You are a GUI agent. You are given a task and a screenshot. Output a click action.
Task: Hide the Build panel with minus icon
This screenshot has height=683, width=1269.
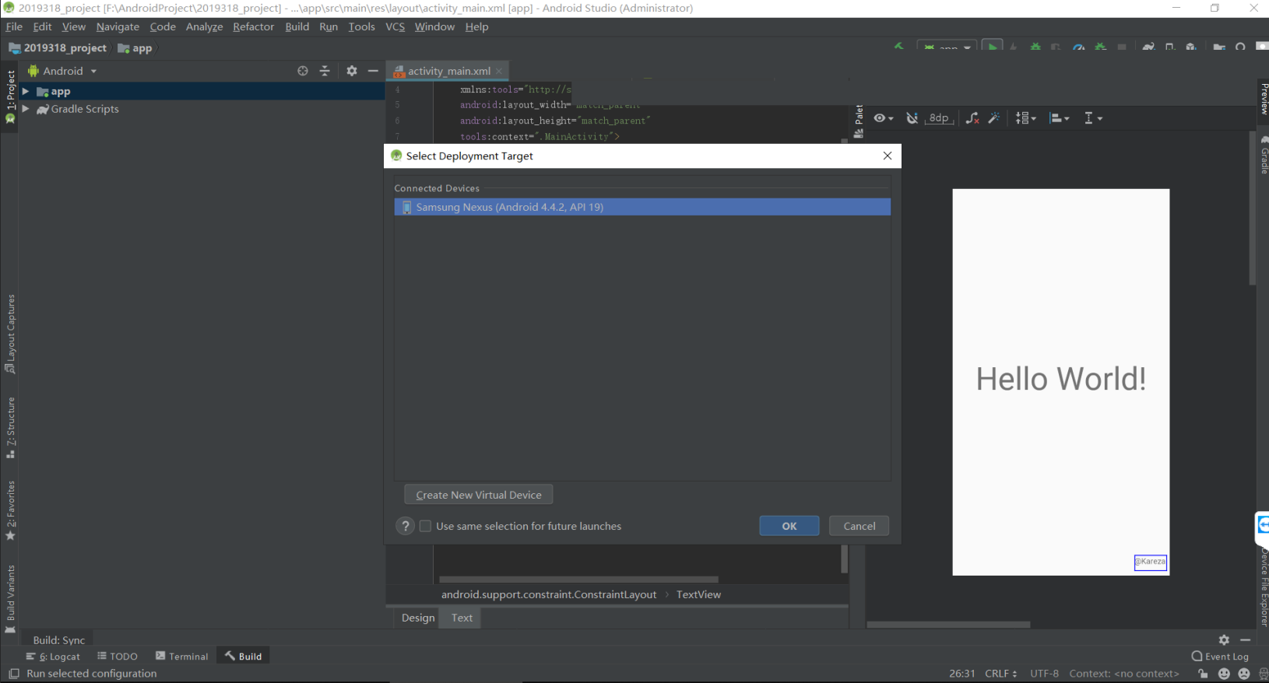coord(1246,639)
